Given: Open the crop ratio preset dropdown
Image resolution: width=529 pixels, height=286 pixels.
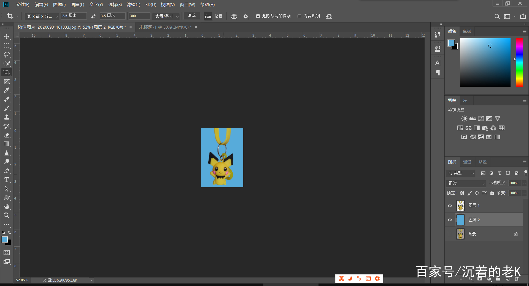Looking at the screenshot, I should pos(42,16).
